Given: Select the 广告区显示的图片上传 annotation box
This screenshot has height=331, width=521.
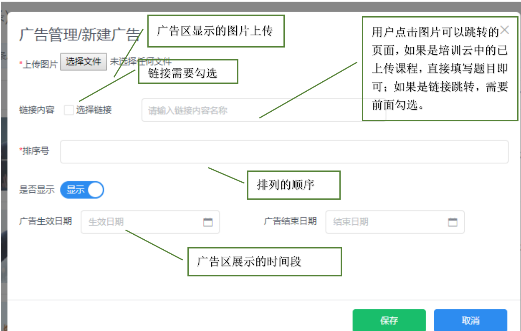Looking at the screenshot, I should tap(215, 31).
